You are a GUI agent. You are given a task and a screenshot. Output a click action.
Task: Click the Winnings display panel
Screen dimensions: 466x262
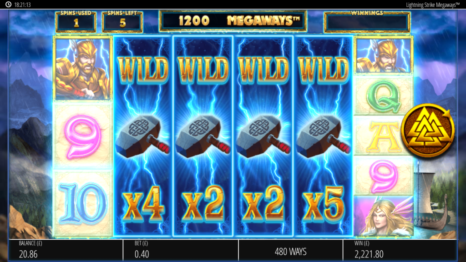(x=367, y=21)
